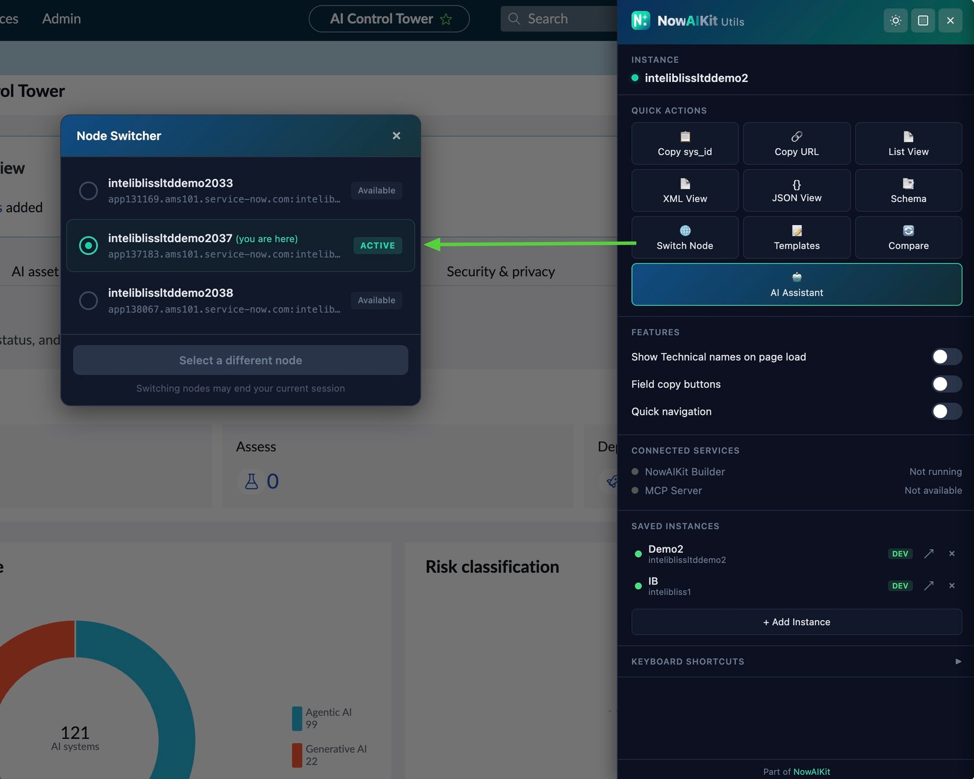Open the Security & privacy tab

tap(500, 271)
